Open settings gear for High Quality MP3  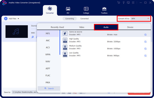pyautogui.click(x=145, y=42)
